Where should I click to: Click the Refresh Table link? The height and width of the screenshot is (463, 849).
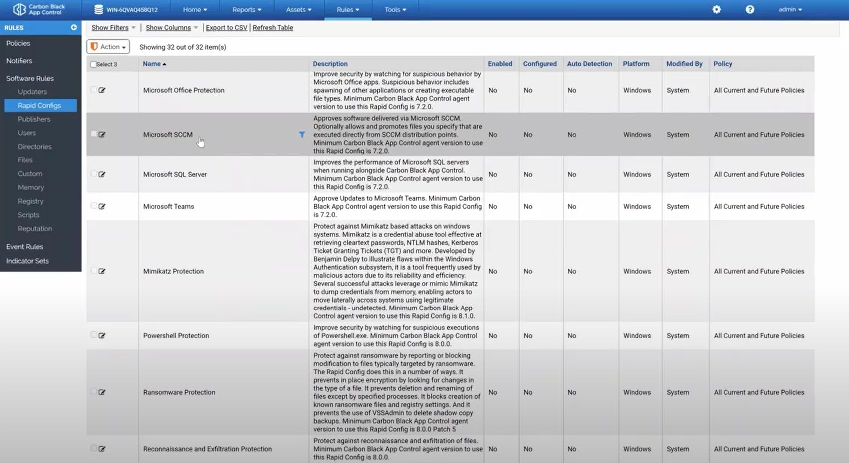tap(273, 27)
